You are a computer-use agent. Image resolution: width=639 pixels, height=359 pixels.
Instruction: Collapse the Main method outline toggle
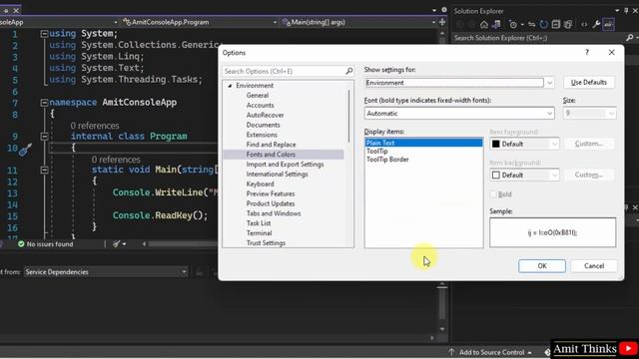44,170
